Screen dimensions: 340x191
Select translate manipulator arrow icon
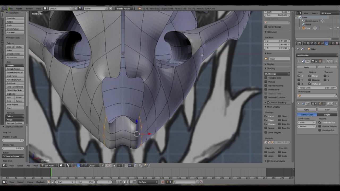pos(78,165)
